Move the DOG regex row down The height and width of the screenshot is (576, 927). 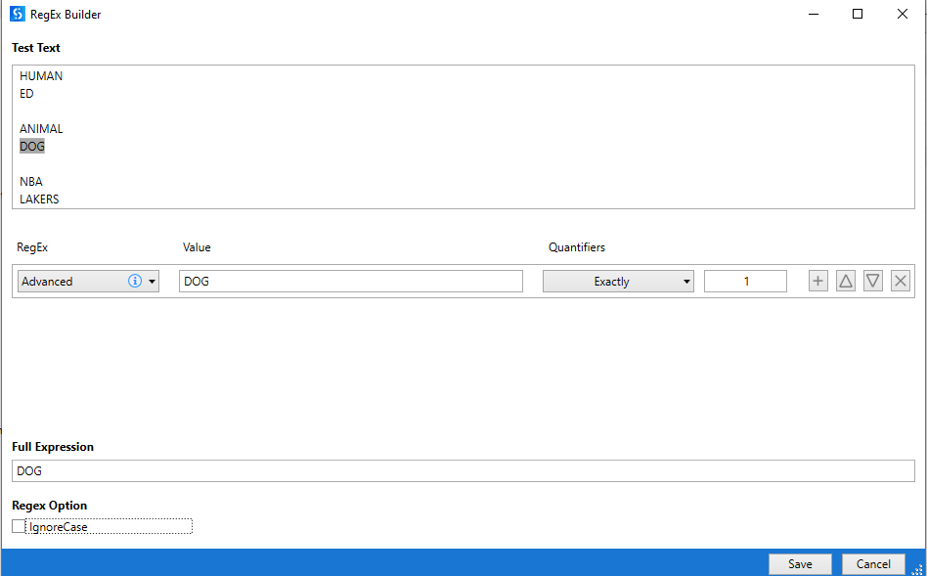tap(872, 281)
